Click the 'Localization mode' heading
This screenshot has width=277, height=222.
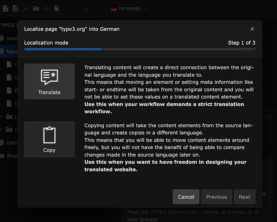46,43
